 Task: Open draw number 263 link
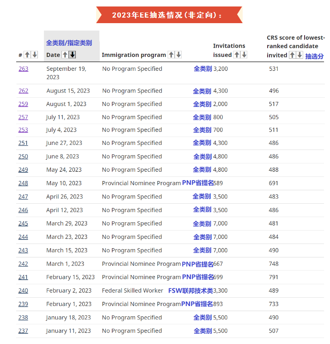(x=24, y=69)
